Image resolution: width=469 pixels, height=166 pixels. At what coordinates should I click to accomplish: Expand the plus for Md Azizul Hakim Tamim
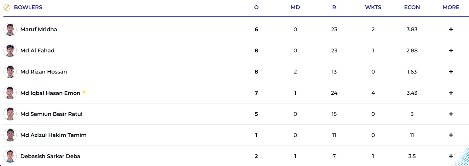click(451, 135)
